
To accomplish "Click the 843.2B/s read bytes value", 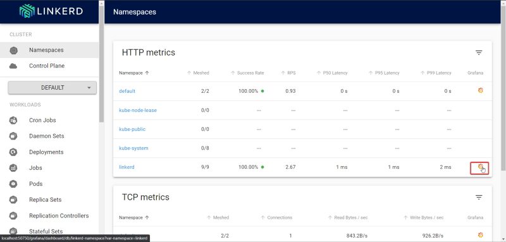I will [357, 236].
